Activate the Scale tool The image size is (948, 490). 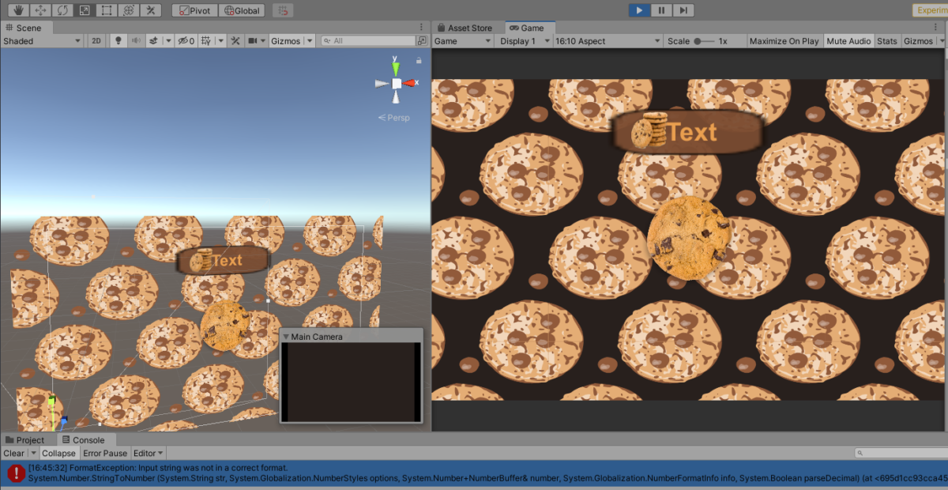click(84, 9)
